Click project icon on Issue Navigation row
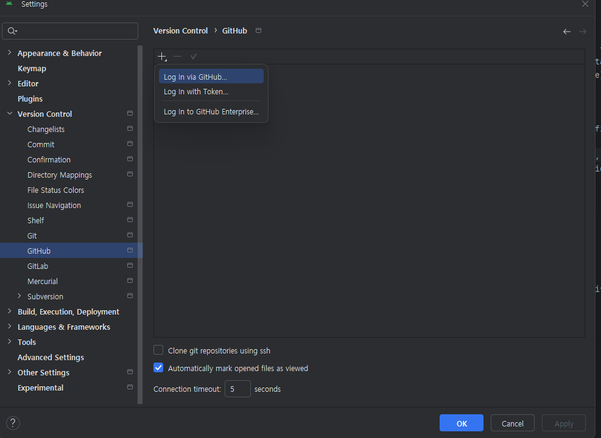This screenshot has height=438, width=601. click(130, 205)
